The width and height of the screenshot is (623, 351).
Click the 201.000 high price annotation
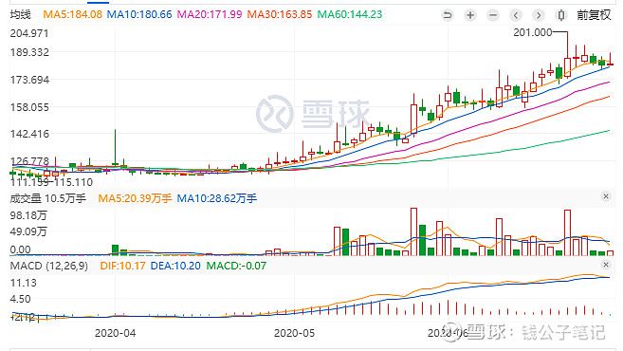coord(532,32)
